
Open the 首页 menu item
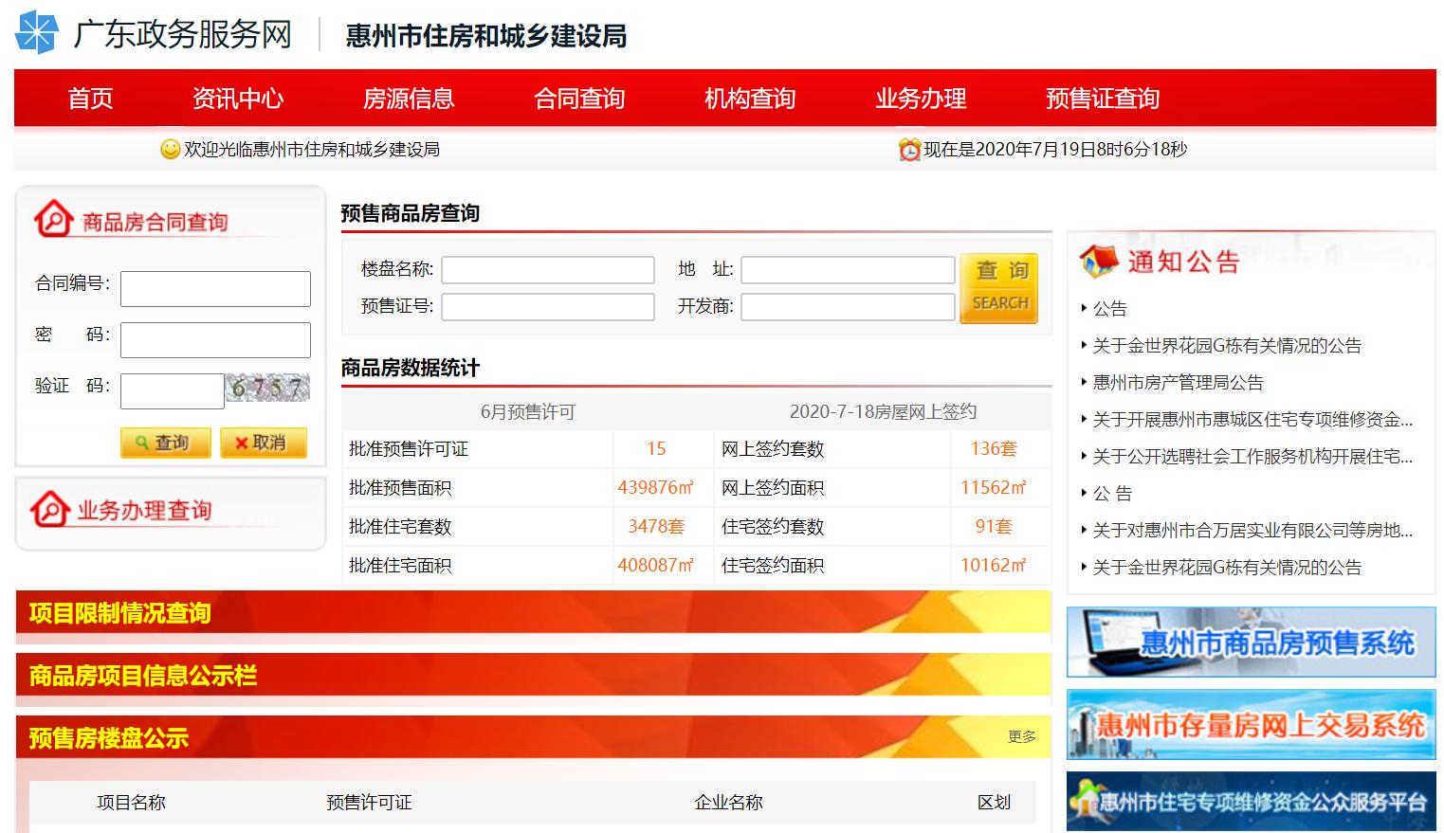(89, 98)
